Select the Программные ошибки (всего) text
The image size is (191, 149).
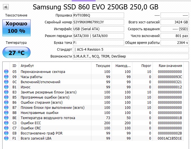coord(45,97)
